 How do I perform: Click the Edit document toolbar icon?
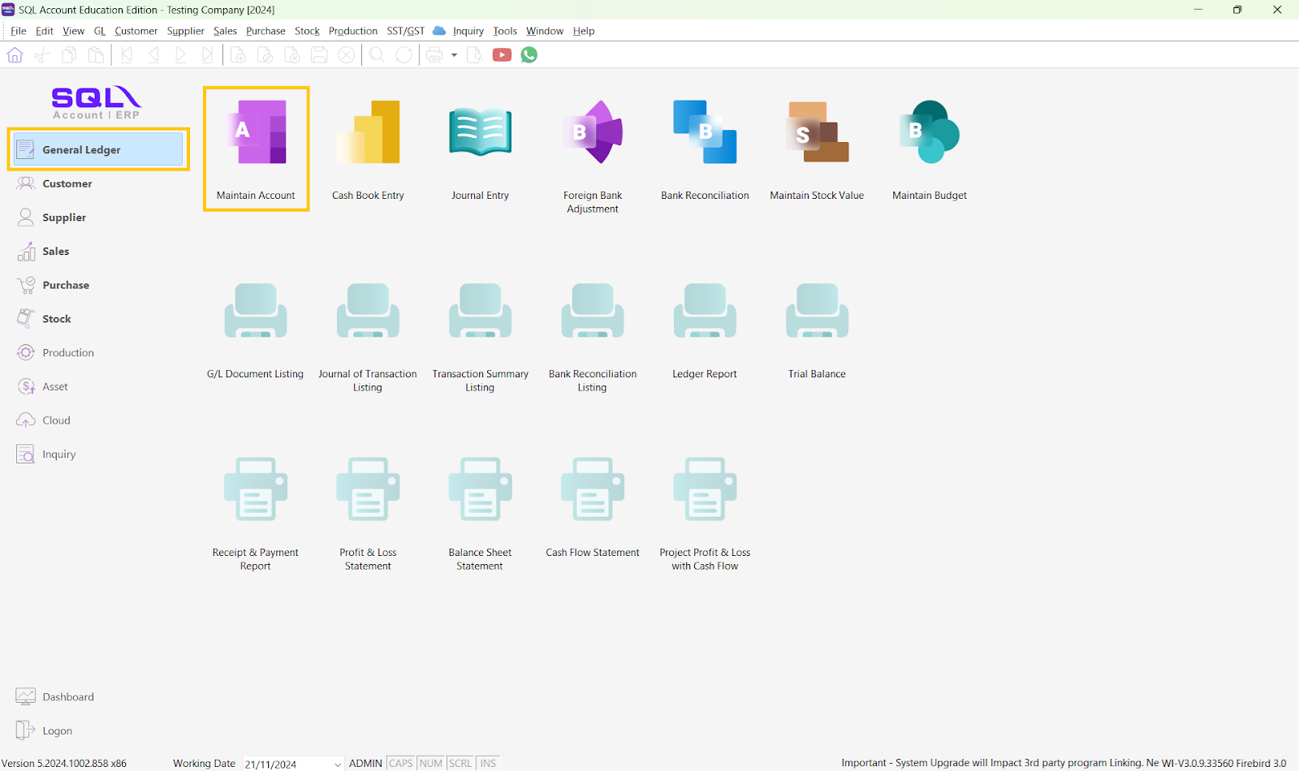tap(265, 55)
